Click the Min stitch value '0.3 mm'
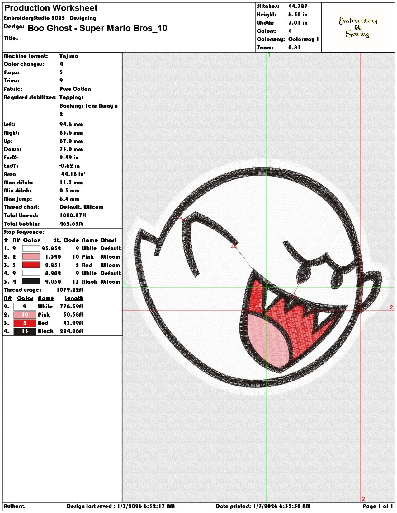397x513 pixels. click(69, 191)
